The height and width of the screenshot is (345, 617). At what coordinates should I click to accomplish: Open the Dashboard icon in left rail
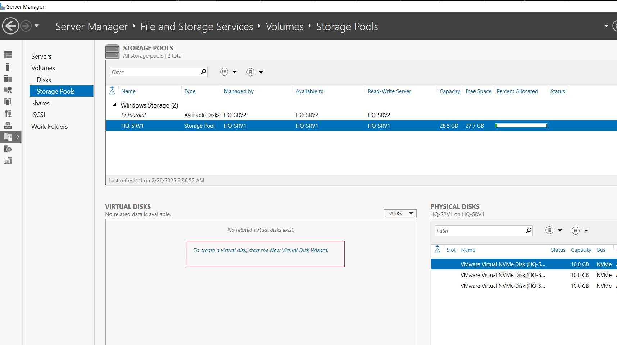(8, 55)
